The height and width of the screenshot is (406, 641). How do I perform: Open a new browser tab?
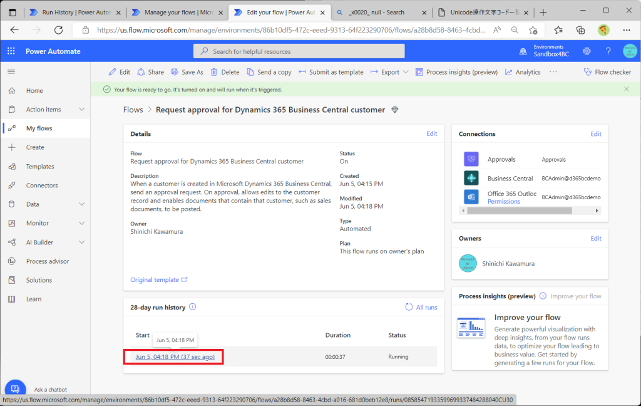(543, 13)
